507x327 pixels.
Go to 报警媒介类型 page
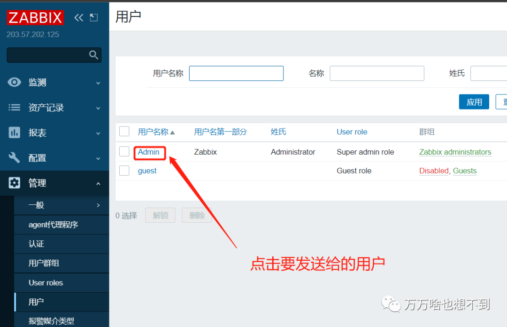pos(61,320)
